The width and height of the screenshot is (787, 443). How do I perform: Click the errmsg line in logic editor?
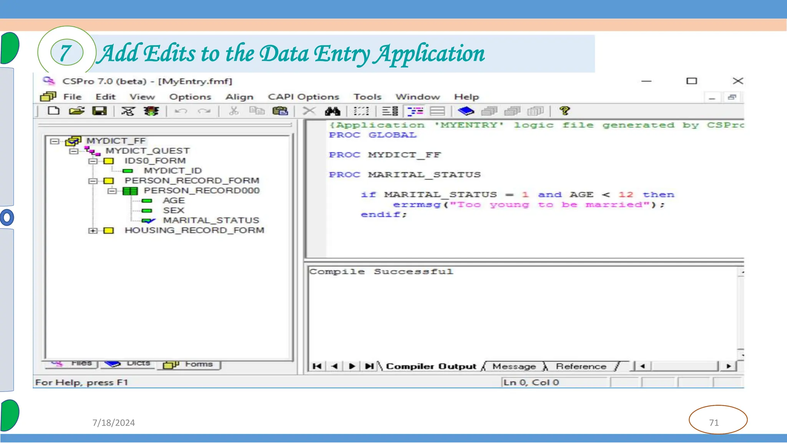click(x=528, y=205)
